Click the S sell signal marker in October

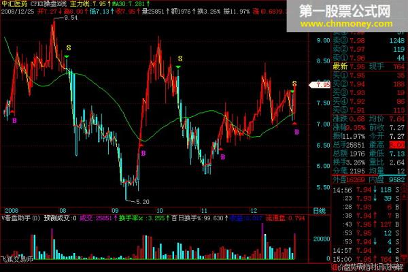point(180,59)
